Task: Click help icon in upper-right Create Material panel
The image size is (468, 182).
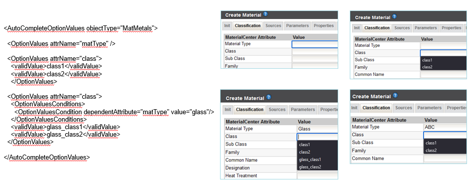Action: (395, 17)
